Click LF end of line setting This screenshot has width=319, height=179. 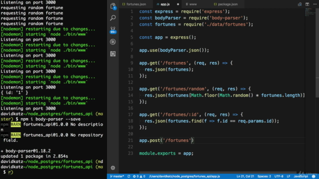[288, 177]
